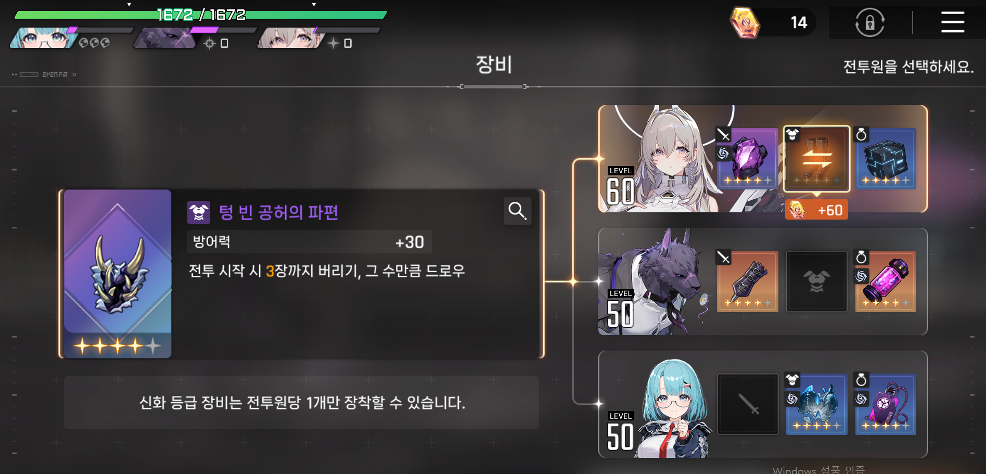Select the blue cube accessory item
The image size is (986, 474).
(886, 159)
